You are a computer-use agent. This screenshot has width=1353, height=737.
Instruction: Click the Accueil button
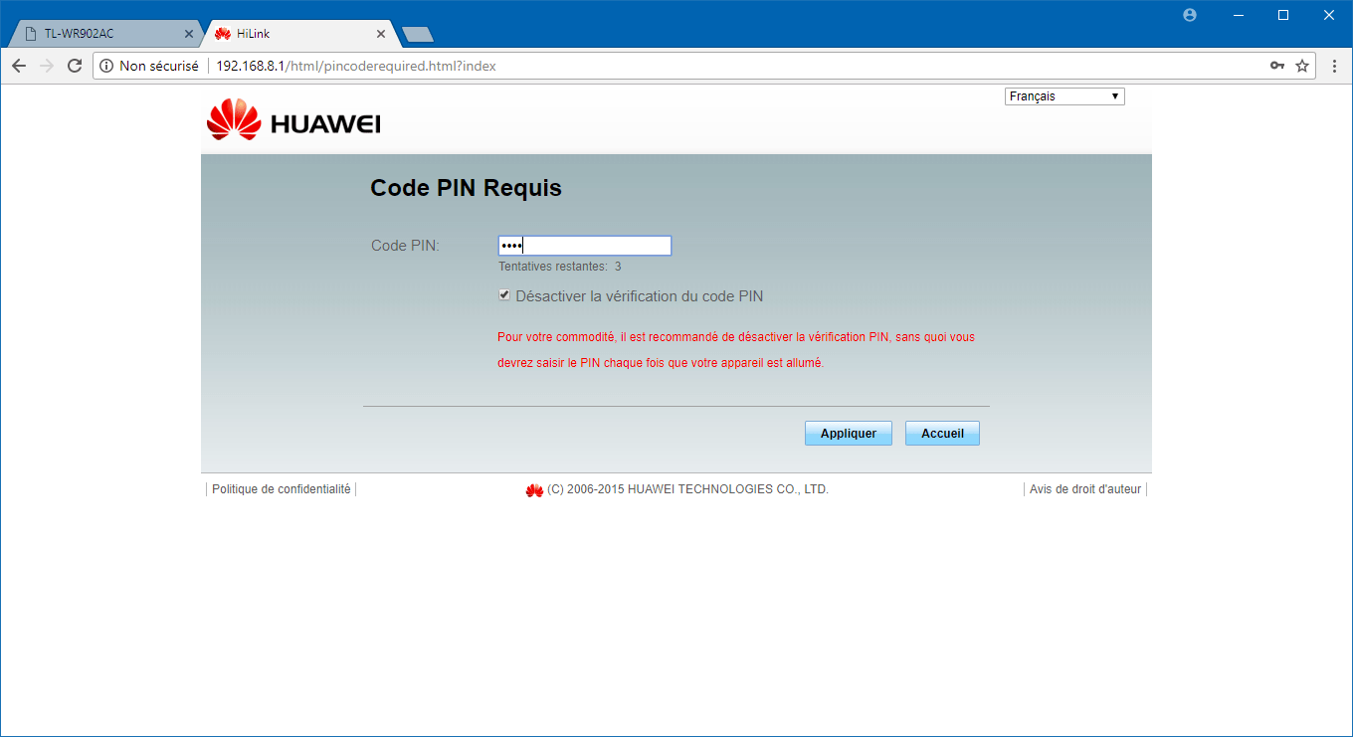942,434
